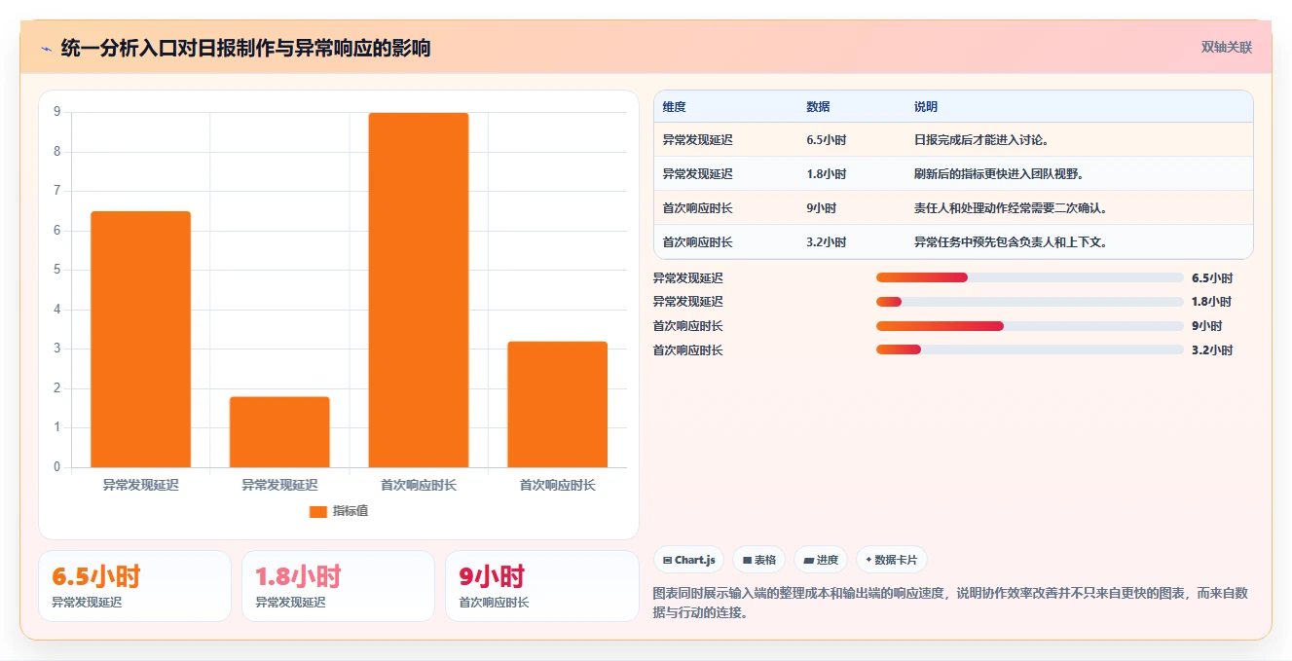Screen dimensions: 1292x661
Task: Open the 1.8小时 stat card
Action: 338,586
